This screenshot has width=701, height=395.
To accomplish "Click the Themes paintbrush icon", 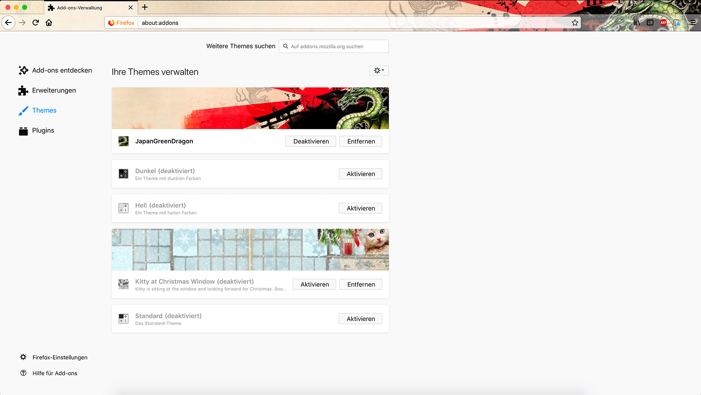I will 23,111.
